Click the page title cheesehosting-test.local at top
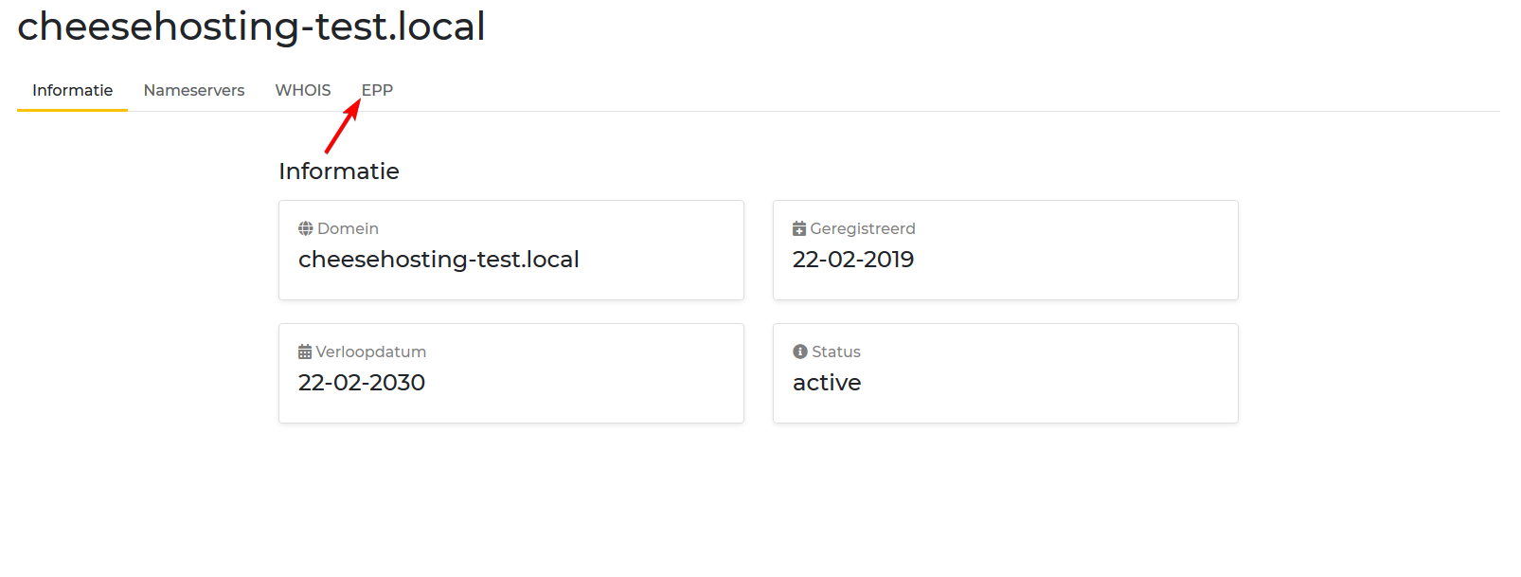The image size is (1521, 577). click(x=251, y=27)
